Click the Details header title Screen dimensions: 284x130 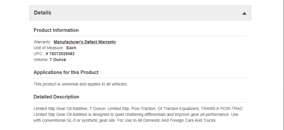pyautogui.click(x=43, y=13)
